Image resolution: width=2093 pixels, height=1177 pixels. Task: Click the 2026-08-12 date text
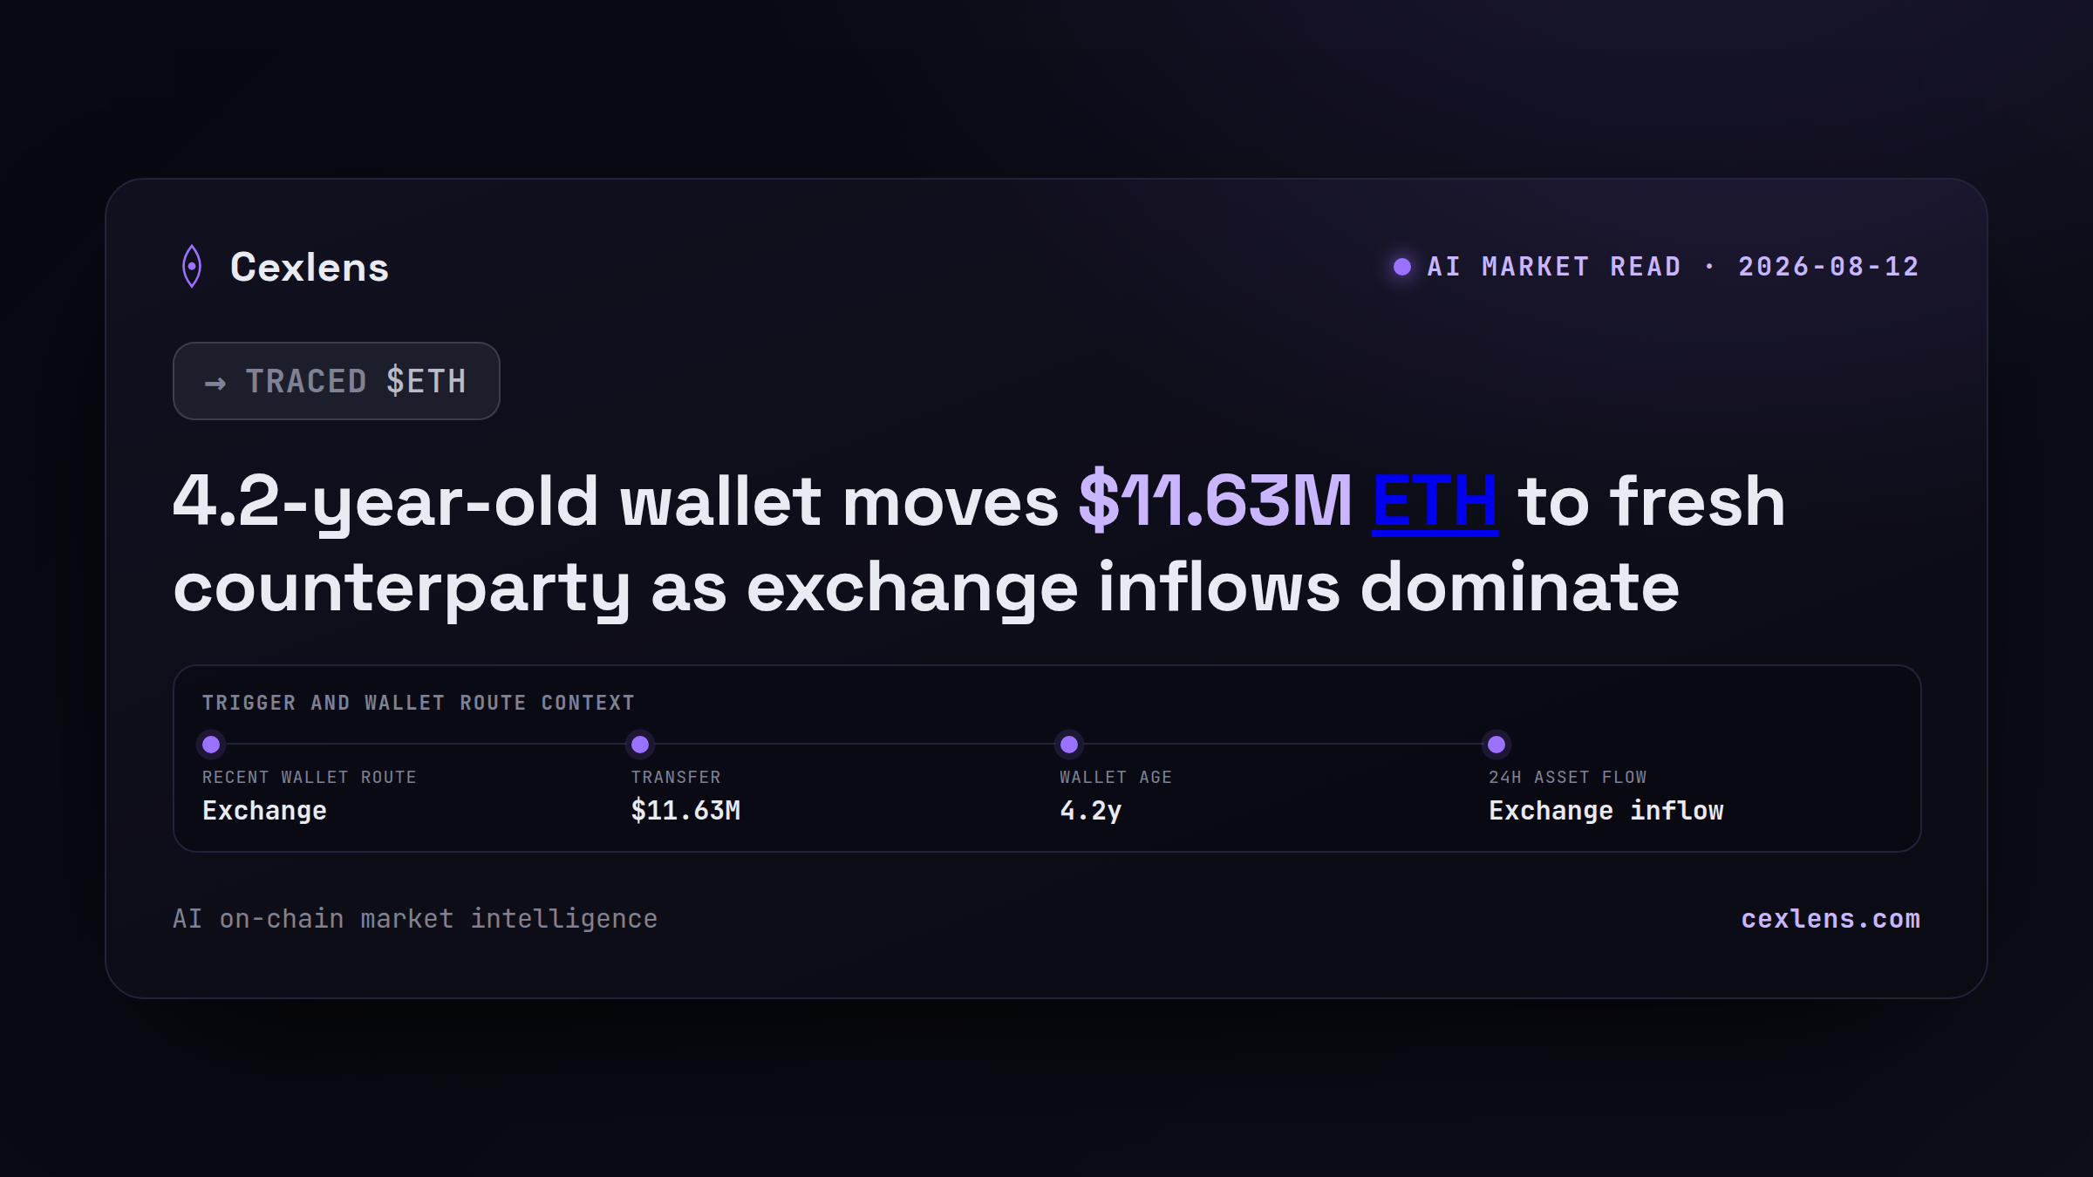coord(1829,267)
